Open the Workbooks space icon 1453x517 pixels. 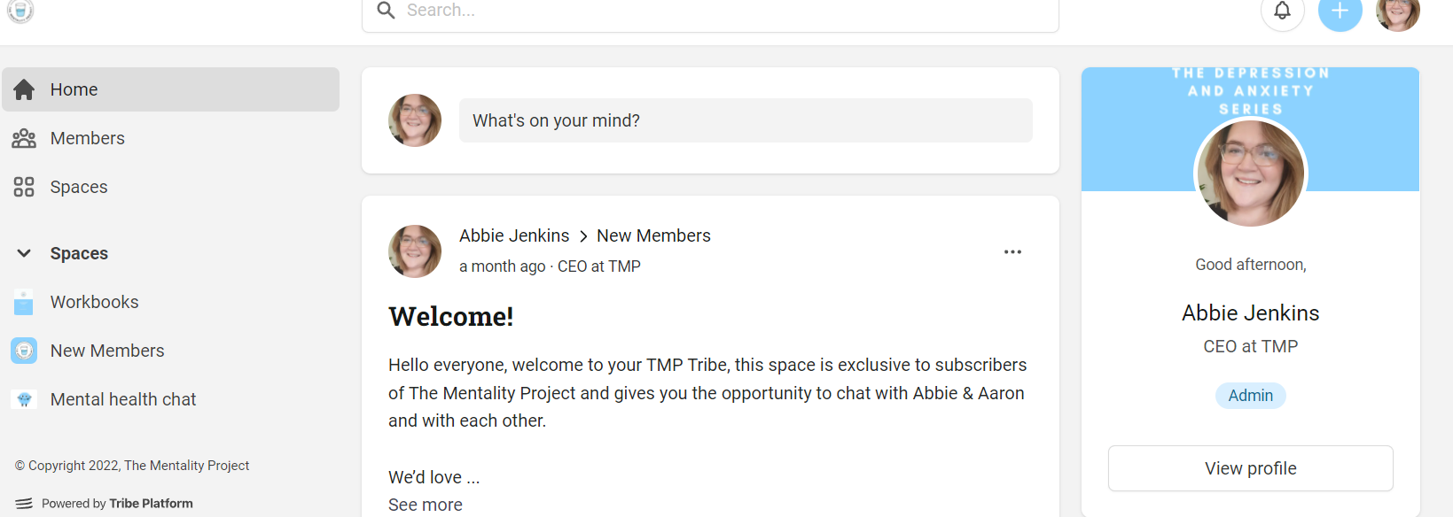click(24, 302)
